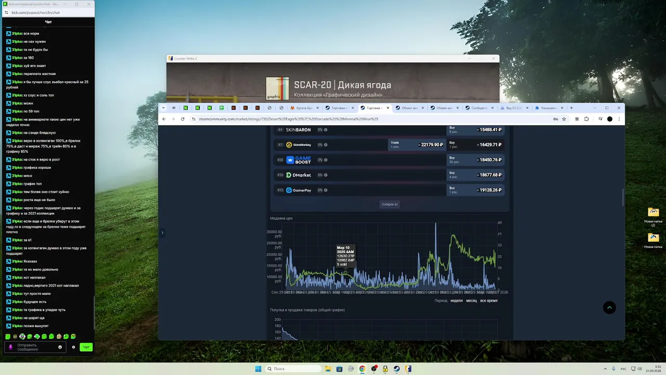Select the first green emote above chat input

pos(8,336)
